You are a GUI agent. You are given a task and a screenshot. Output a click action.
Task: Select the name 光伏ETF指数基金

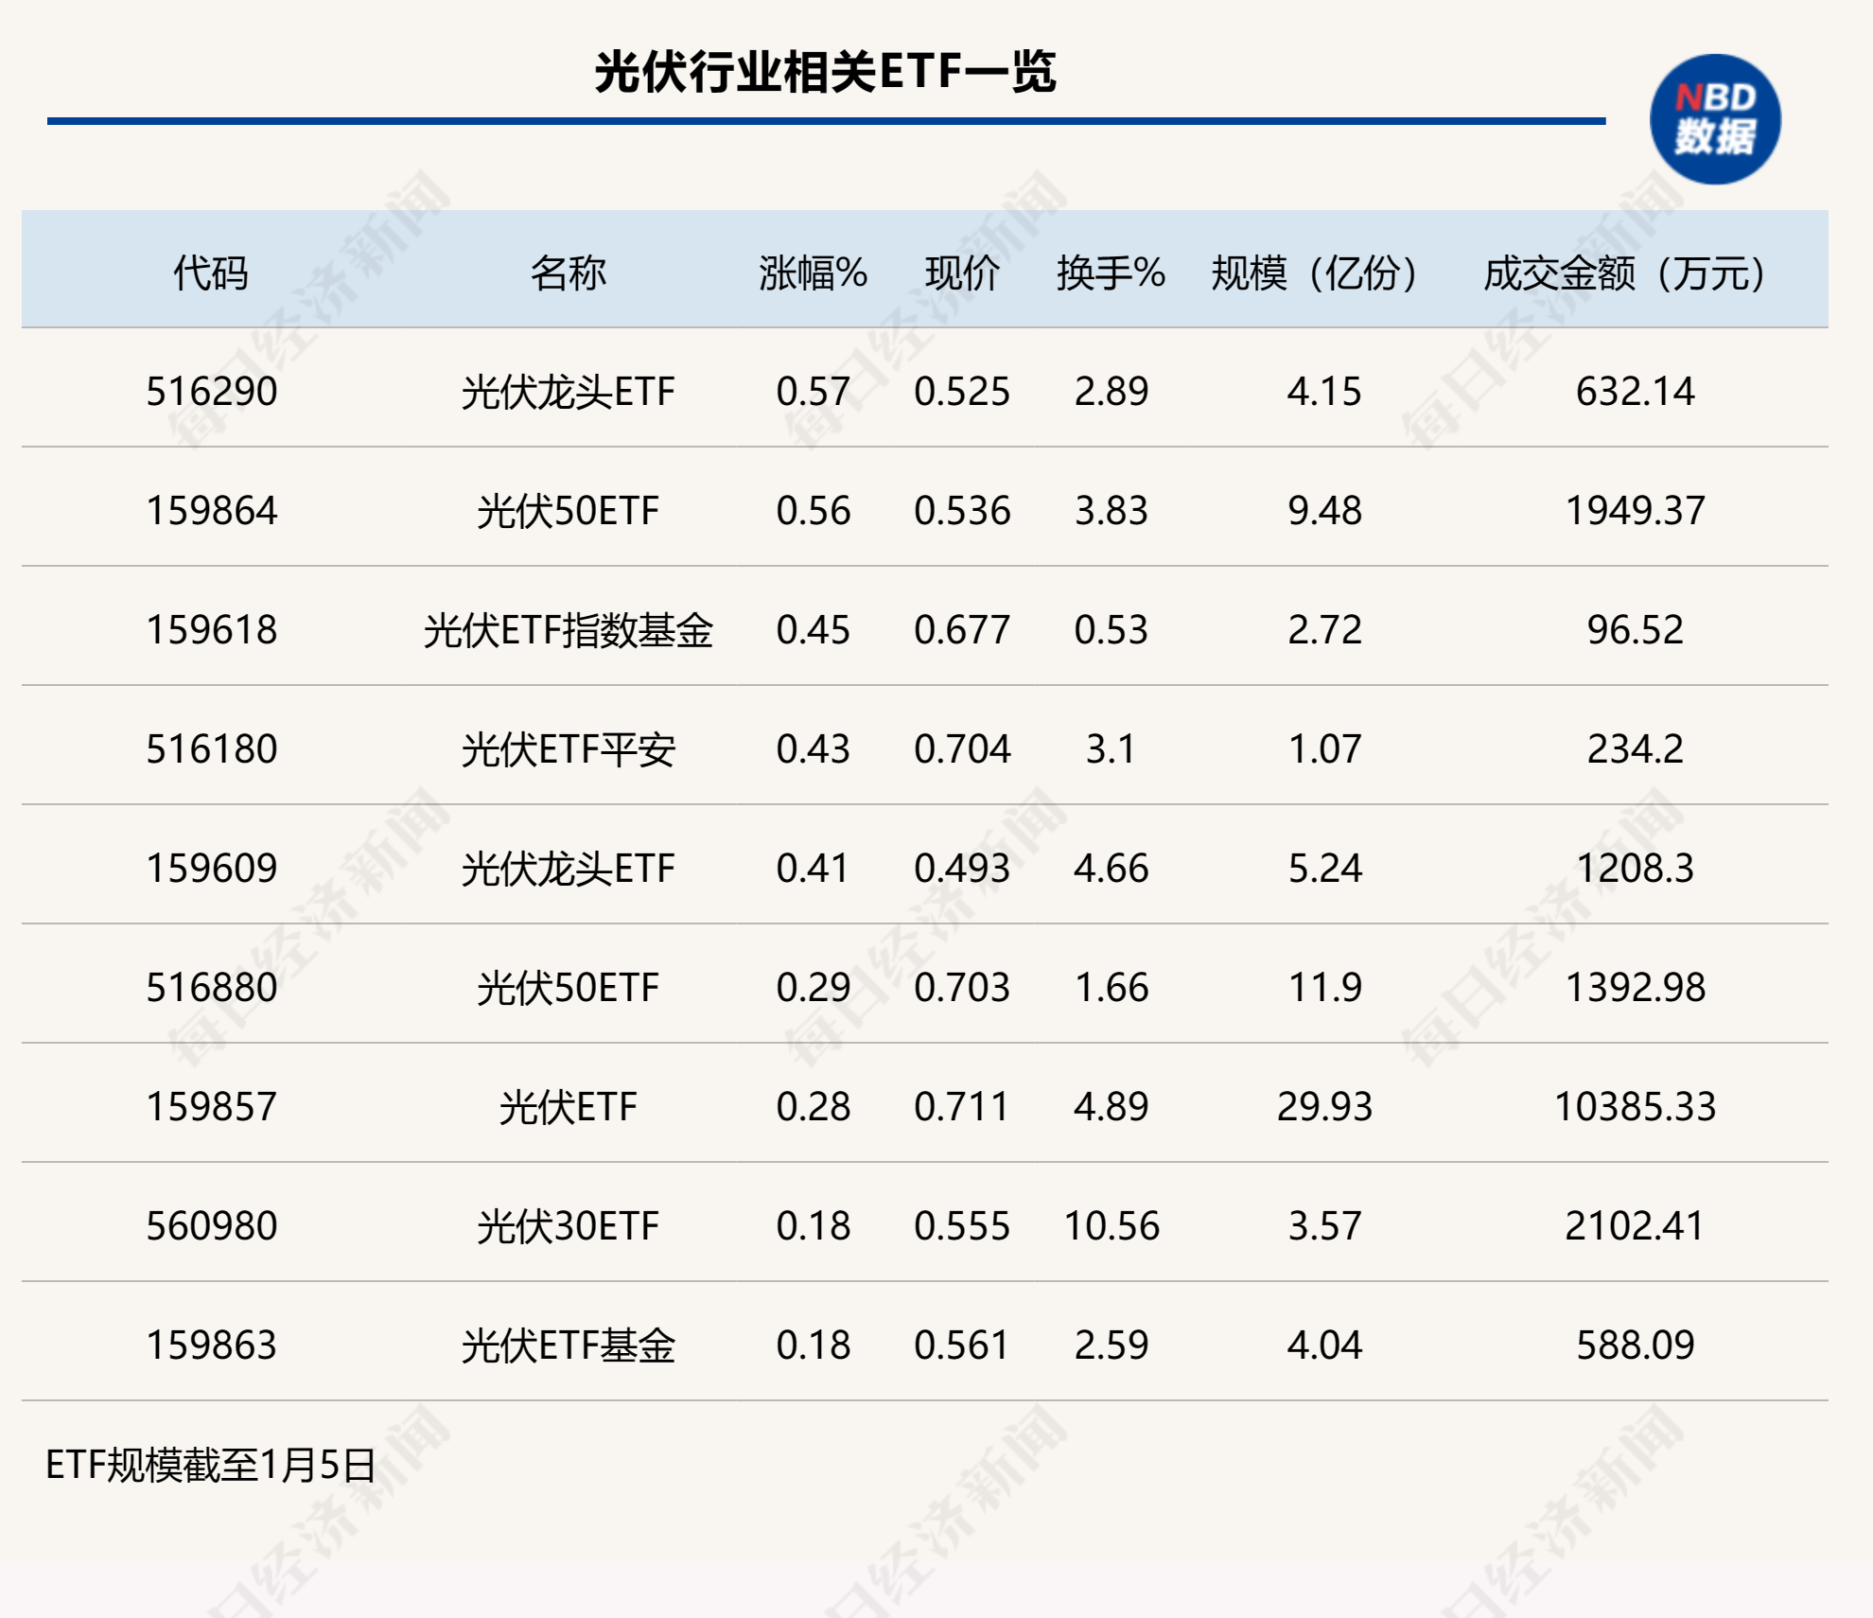pos(568,630)
